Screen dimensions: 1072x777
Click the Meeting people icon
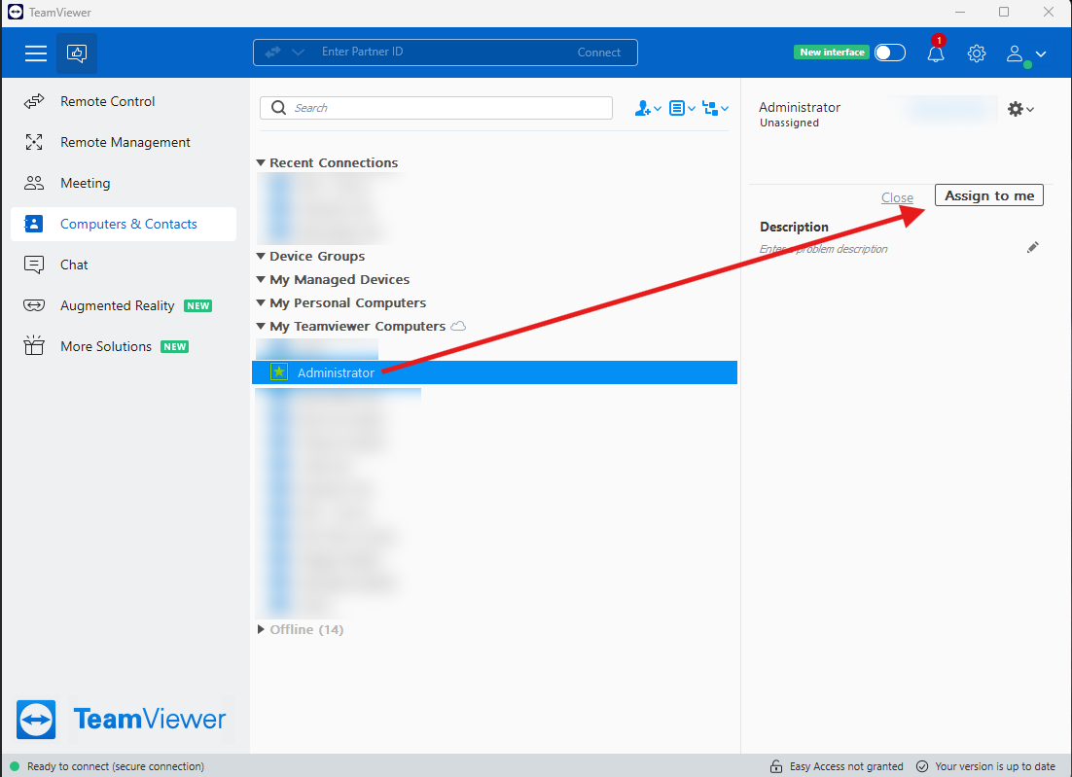click(34, 183)
